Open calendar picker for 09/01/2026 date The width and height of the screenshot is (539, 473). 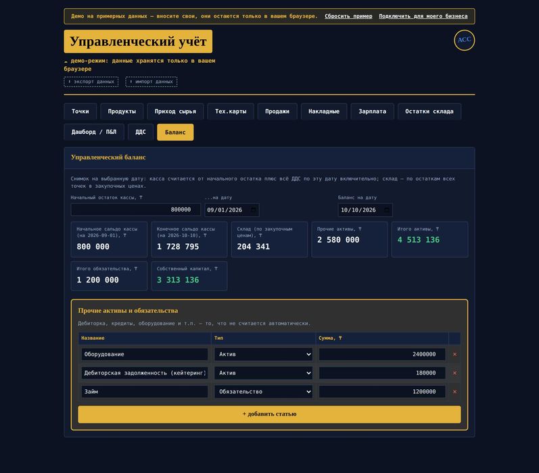coord(254,210)
